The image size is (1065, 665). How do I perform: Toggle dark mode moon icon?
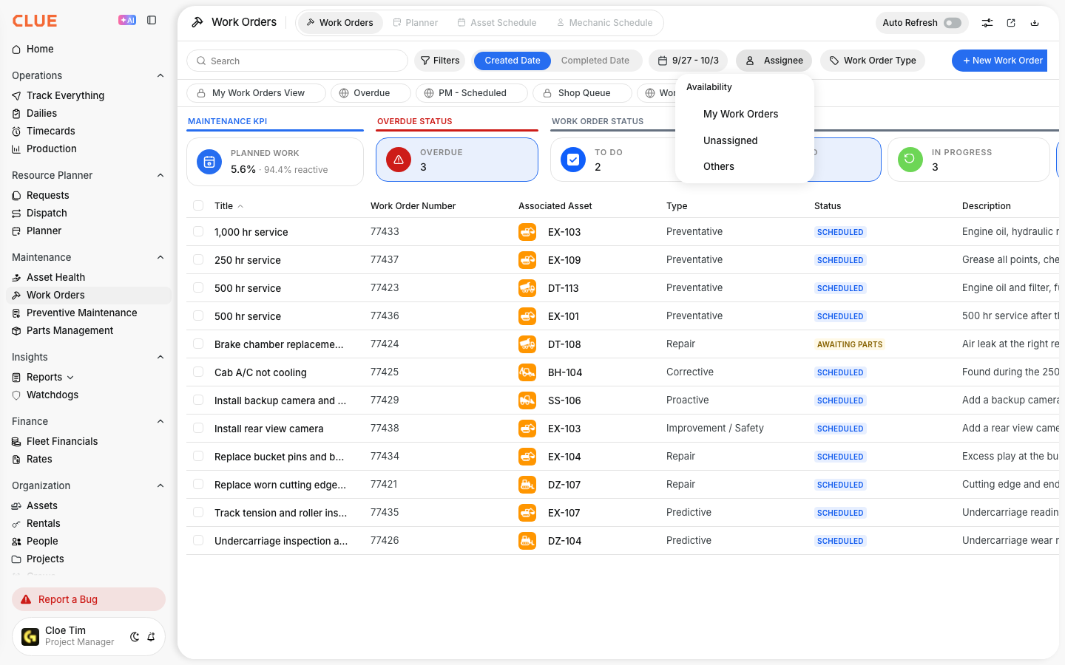135,637
